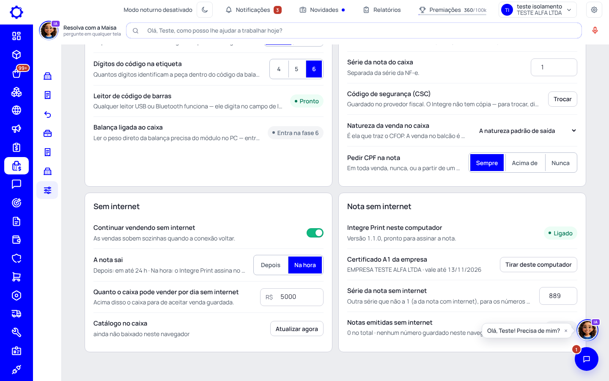
Task: Click the red microphone voice icon
Action: [x=595, y=30]
